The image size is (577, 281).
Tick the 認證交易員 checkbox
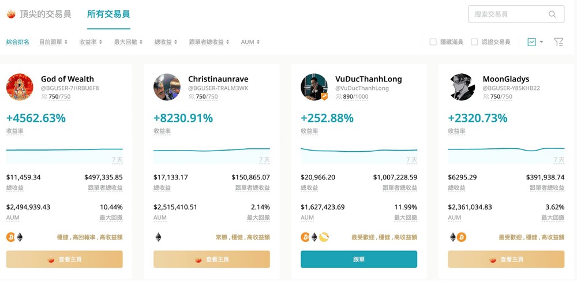pyautogui.click(x=474, y=42)
